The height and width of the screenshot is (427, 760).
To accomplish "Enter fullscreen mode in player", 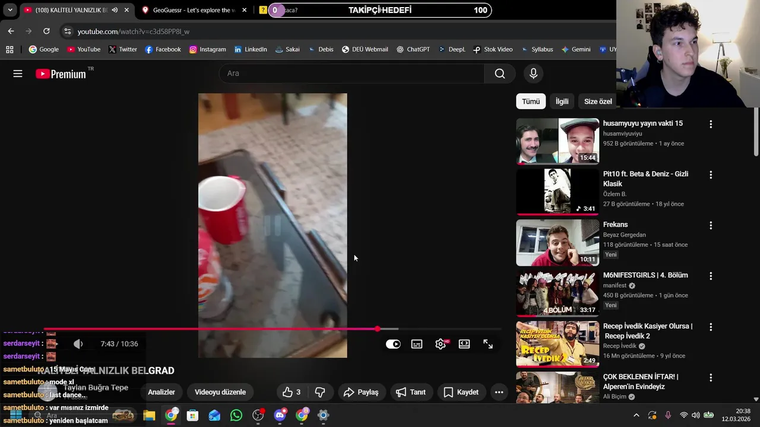I will (488, 344).
